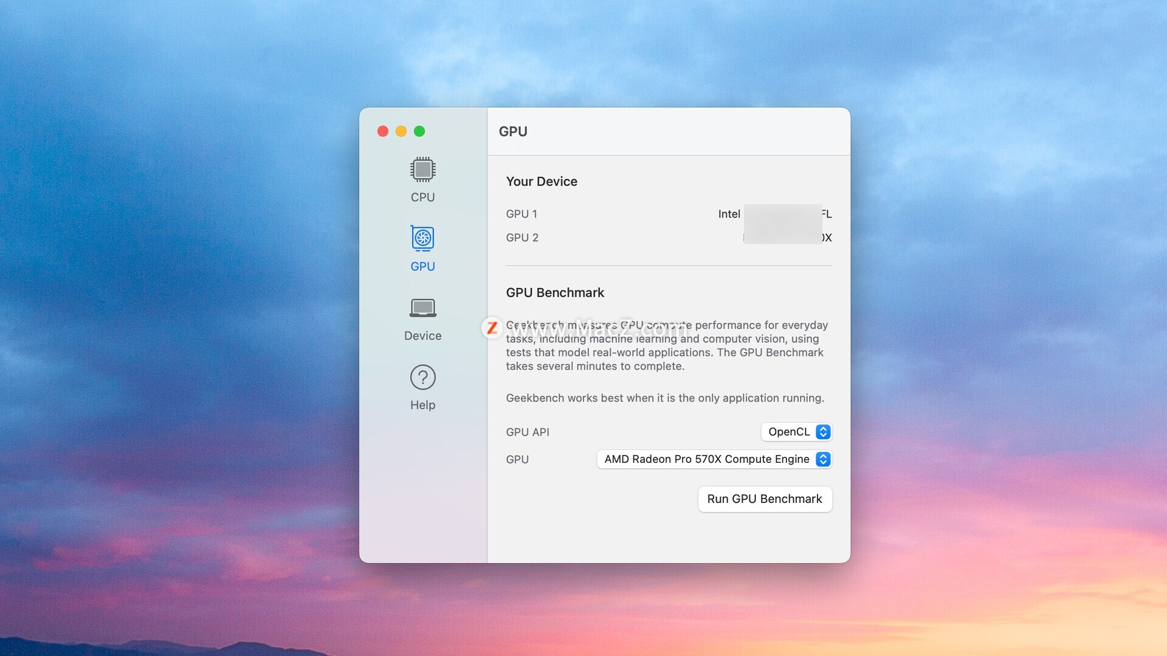Click the GPU 1 label

point(522,214)
